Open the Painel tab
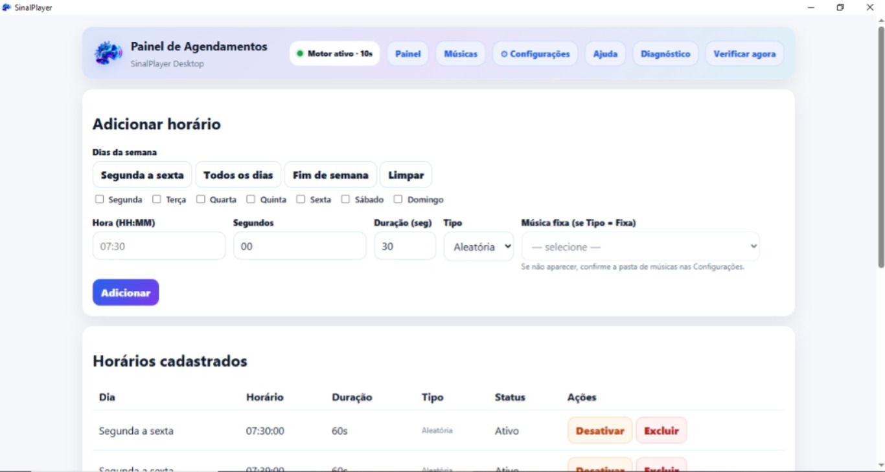Viewport: 885px width, 472px height. [x=408, y=54]
